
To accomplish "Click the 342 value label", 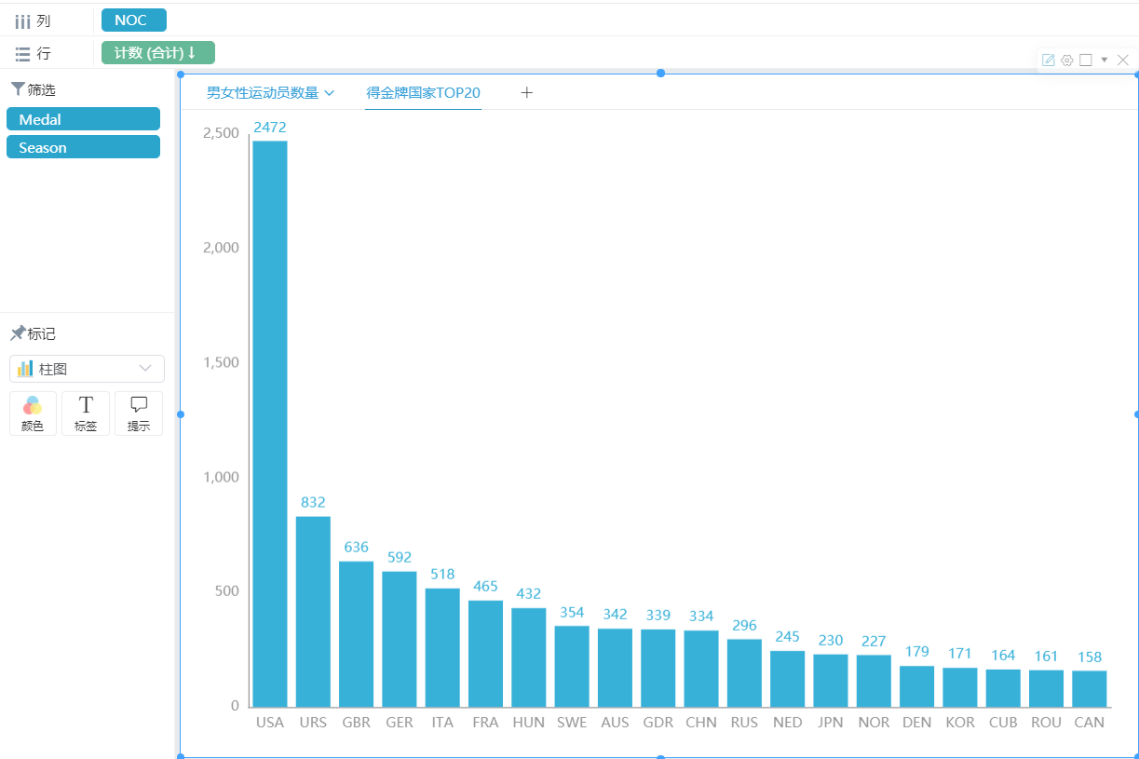I will [615, 615].
